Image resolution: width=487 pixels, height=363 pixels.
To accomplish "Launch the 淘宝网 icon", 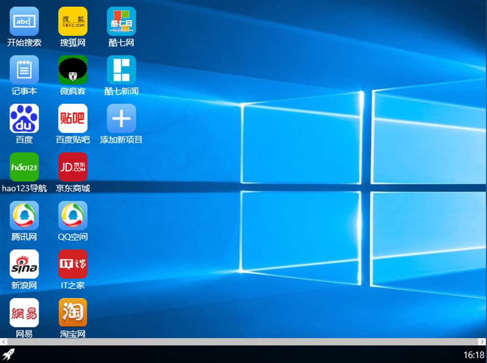I will pyautogui.click(x=73, y=312).
